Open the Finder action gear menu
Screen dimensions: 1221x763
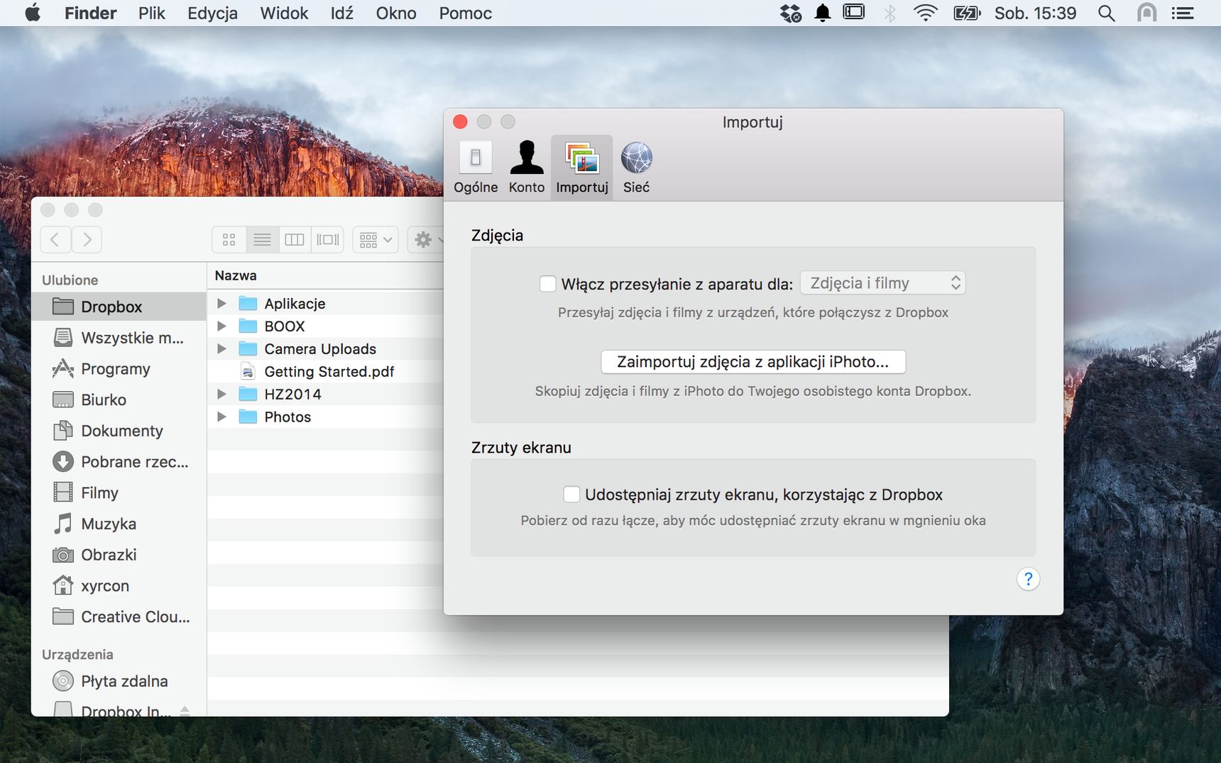pos(426,240)
